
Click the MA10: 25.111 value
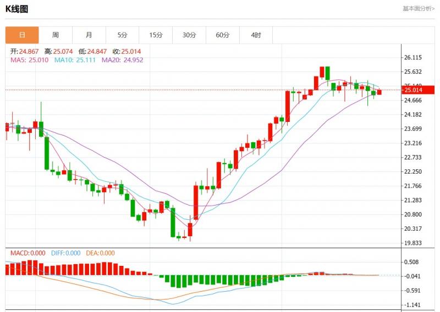click(x=75, y=60)
